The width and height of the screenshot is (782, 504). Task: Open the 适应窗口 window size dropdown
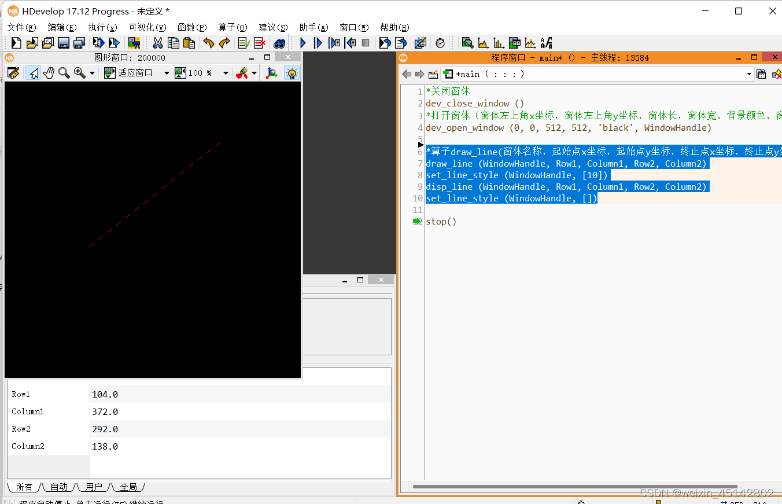tap(166, 73)
